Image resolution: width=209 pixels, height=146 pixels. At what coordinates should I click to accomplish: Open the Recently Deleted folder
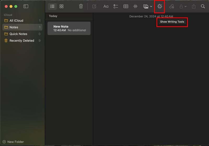coord(22,41)
